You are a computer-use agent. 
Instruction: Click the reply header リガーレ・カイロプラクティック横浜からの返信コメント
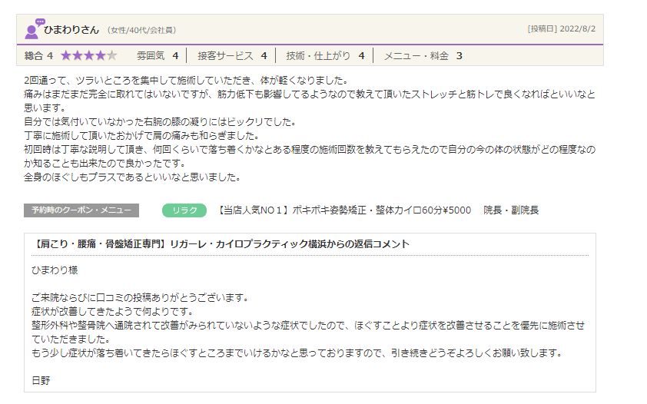290,244
